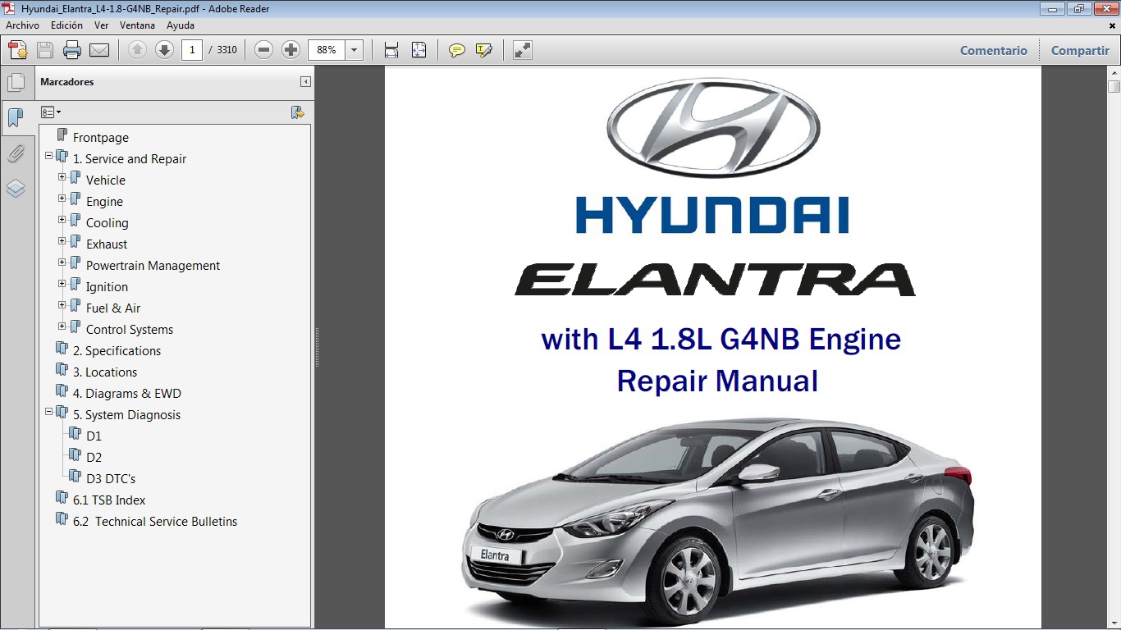Viewport: 1121px width, 630px height.
Task: Go to the previous page with the up arrow
Action: pyautogui.click(x=137, y=50)
